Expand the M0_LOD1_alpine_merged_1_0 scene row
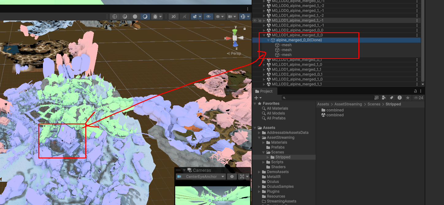This screenshot has width=444, height=205. click(x=264, y=65)
